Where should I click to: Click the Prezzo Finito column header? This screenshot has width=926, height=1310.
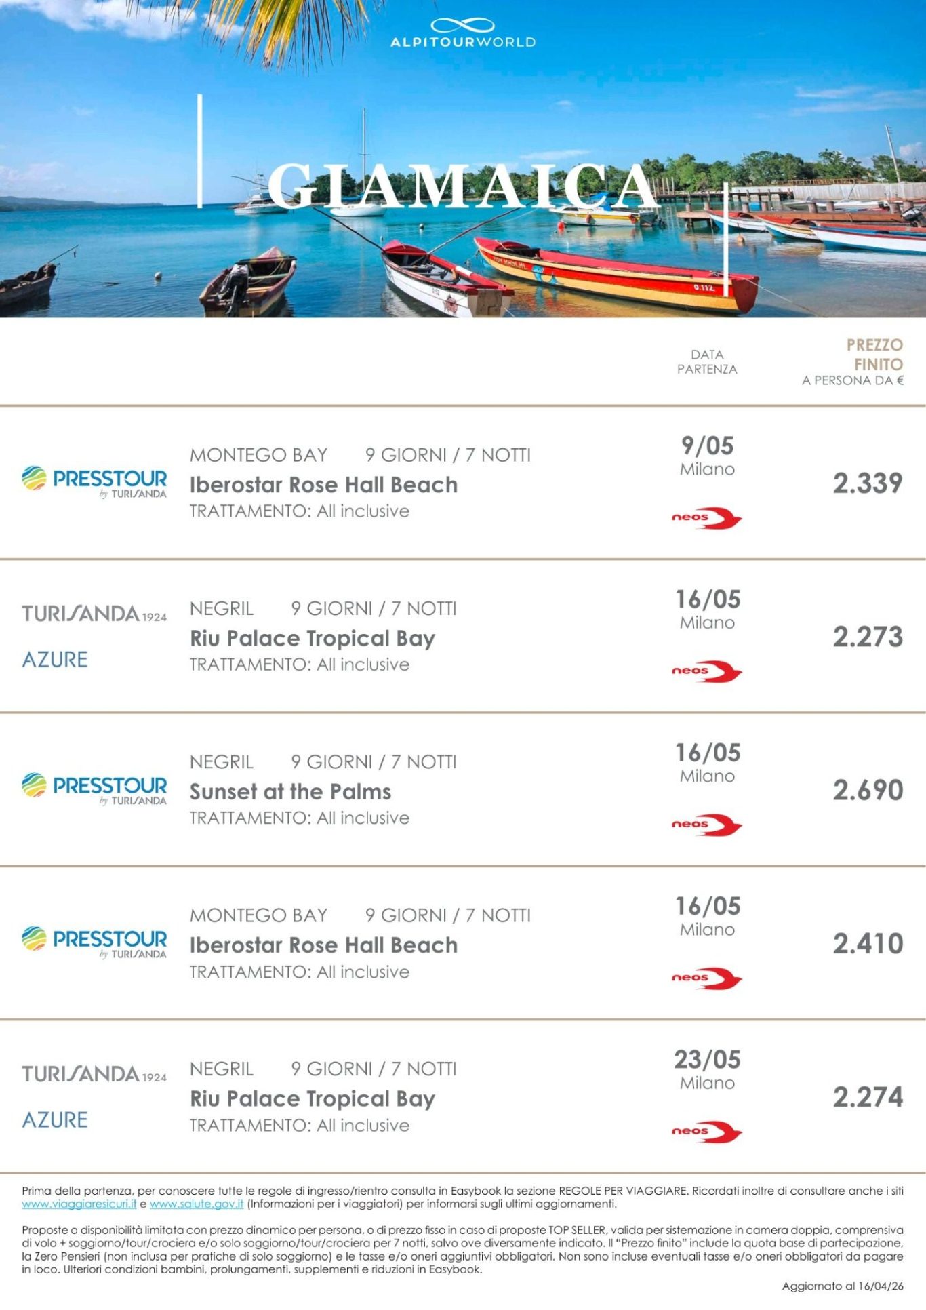(873, 355)
